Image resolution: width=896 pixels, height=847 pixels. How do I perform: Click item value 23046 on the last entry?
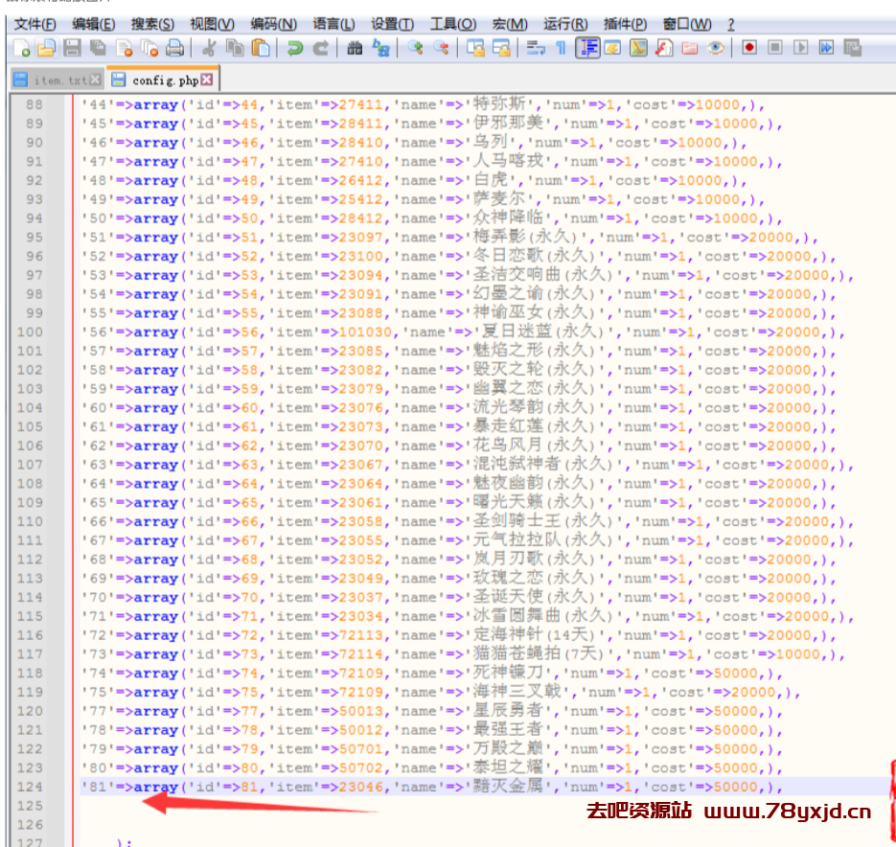point(360,787)
